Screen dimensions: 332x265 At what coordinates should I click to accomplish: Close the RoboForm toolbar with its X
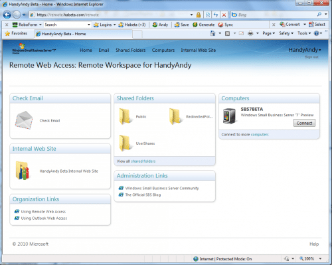pos(7,25)
